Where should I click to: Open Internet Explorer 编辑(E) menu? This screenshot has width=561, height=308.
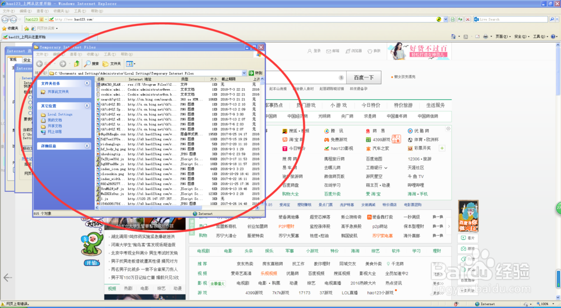coord(25,11)
